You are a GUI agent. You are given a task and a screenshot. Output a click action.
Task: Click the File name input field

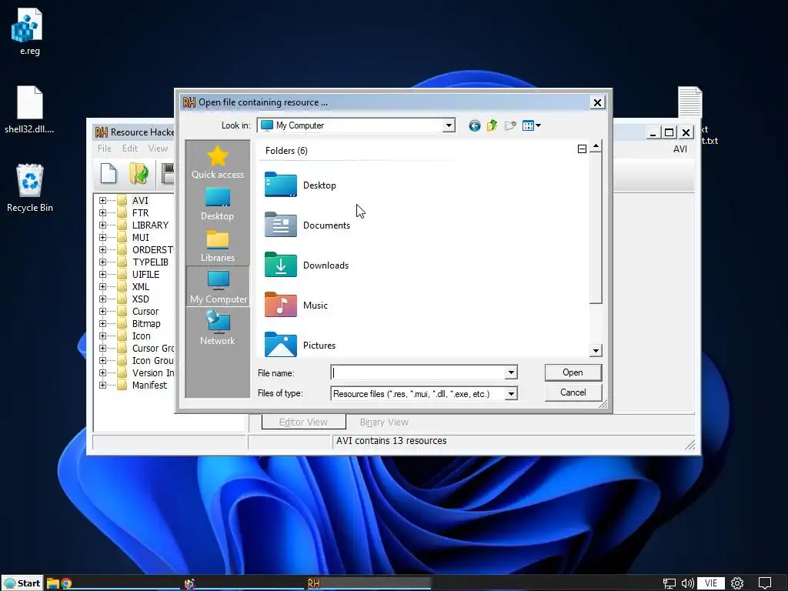(418, 372)
